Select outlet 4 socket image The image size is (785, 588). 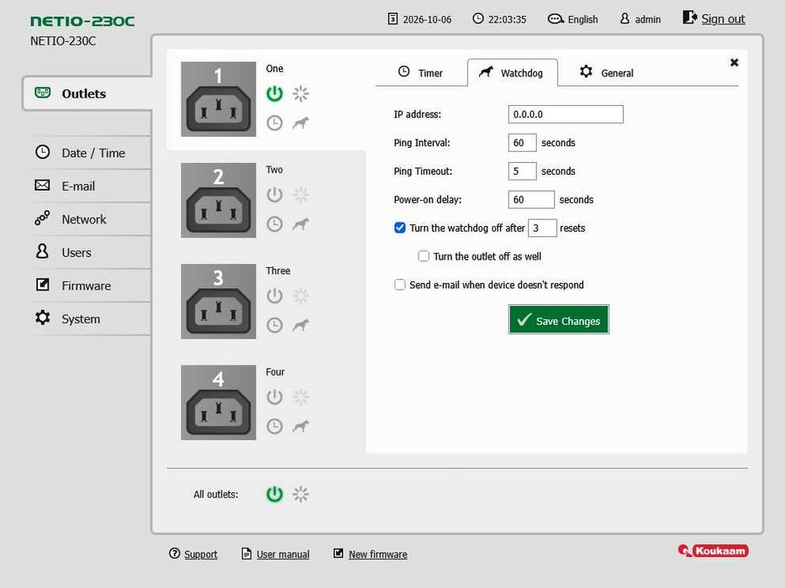click(219, 402)
